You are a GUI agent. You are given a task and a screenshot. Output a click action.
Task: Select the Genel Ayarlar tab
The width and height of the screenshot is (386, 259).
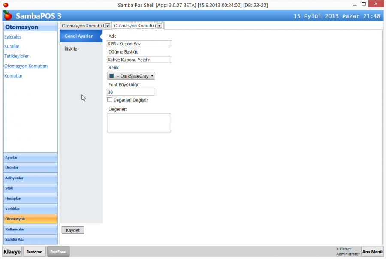click(x=78, y=36)
